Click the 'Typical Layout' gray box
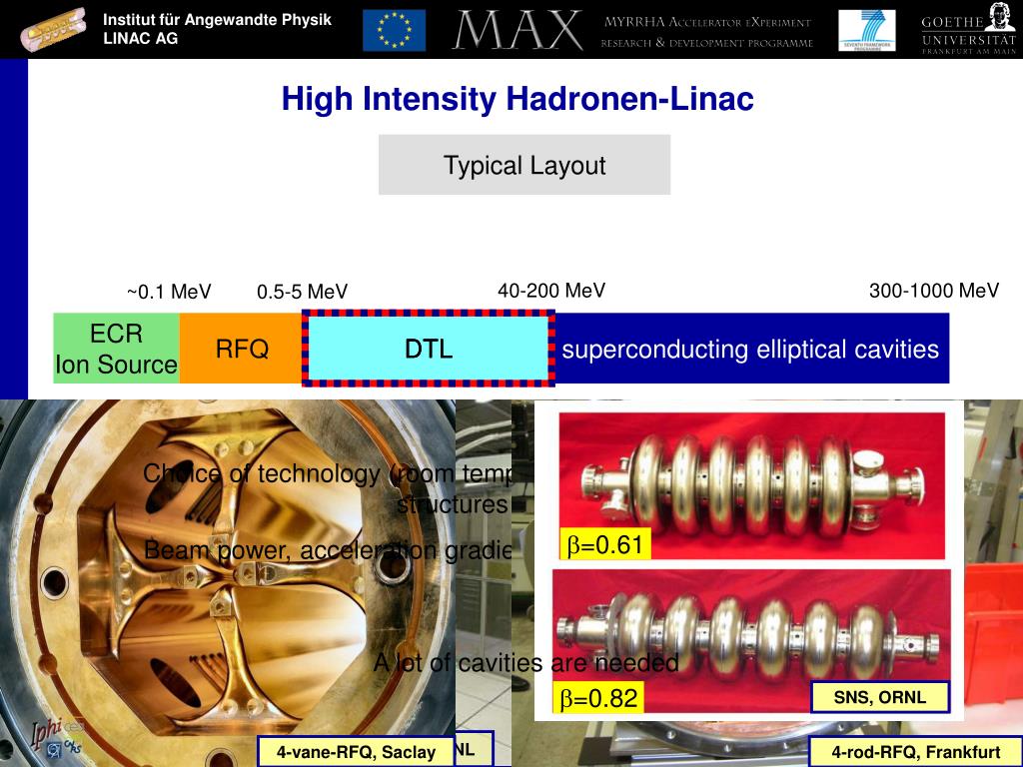This screenshot has width=1023, height=767. pyautogui.click(x=524, y=165)
